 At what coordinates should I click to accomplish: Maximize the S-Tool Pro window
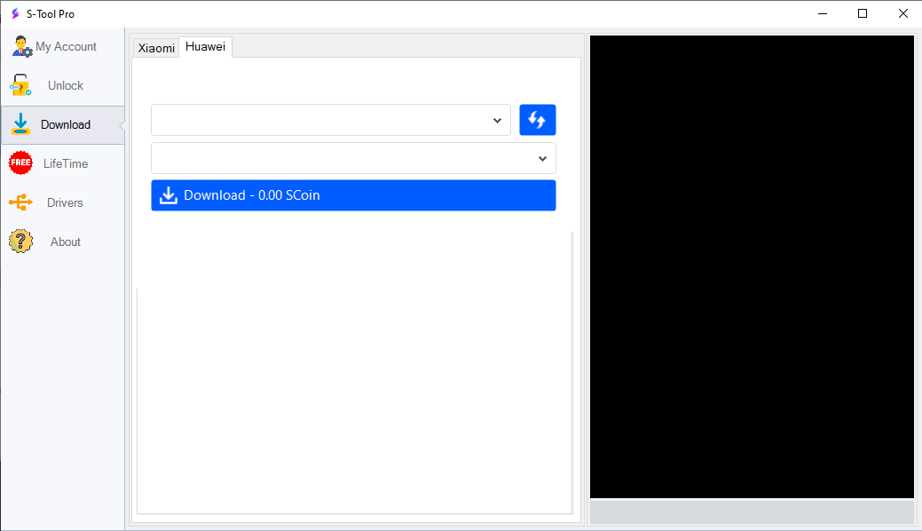coord(862,13)
